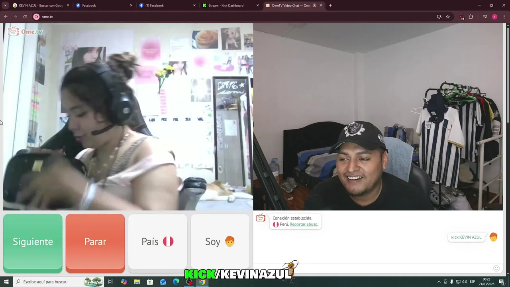Open the Windows Start menu
This screenshot has width=510, height=287.
point(6,282)
